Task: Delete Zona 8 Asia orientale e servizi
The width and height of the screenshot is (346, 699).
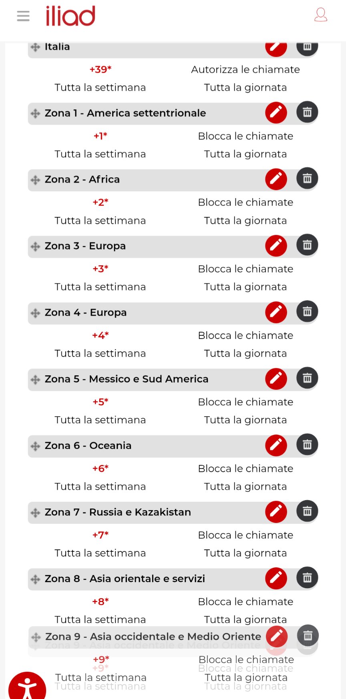Action: (x=307, y=578)
